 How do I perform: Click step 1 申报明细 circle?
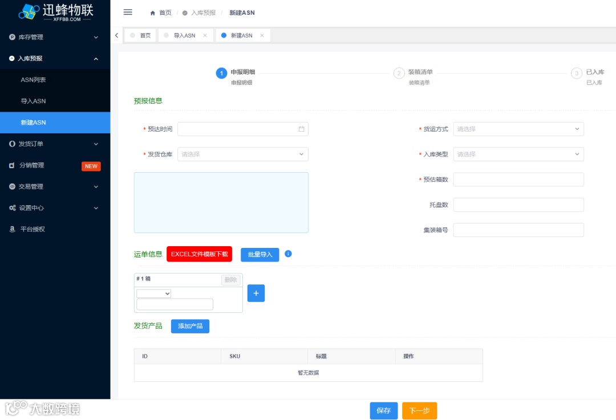tap(221, 73)
